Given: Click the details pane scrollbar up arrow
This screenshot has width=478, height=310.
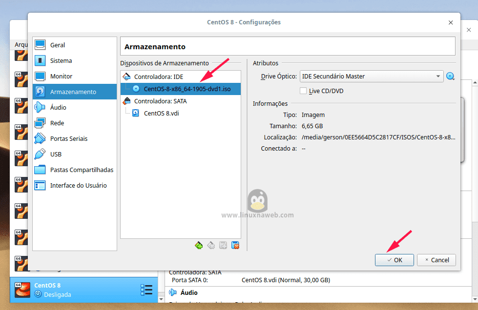Looking at the screenshot, I should [475, 82].
